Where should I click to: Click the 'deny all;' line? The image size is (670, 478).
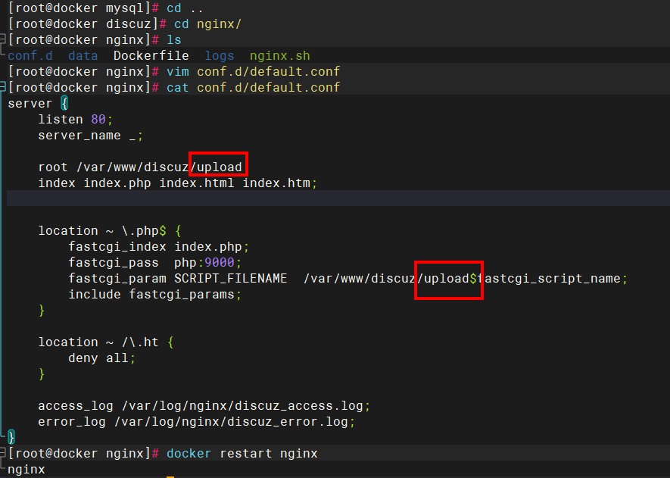click(102, 358)
